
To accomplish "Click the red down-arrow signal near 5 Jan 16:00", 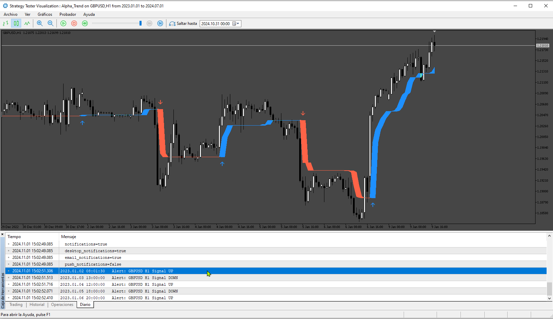I will point(303,113).
